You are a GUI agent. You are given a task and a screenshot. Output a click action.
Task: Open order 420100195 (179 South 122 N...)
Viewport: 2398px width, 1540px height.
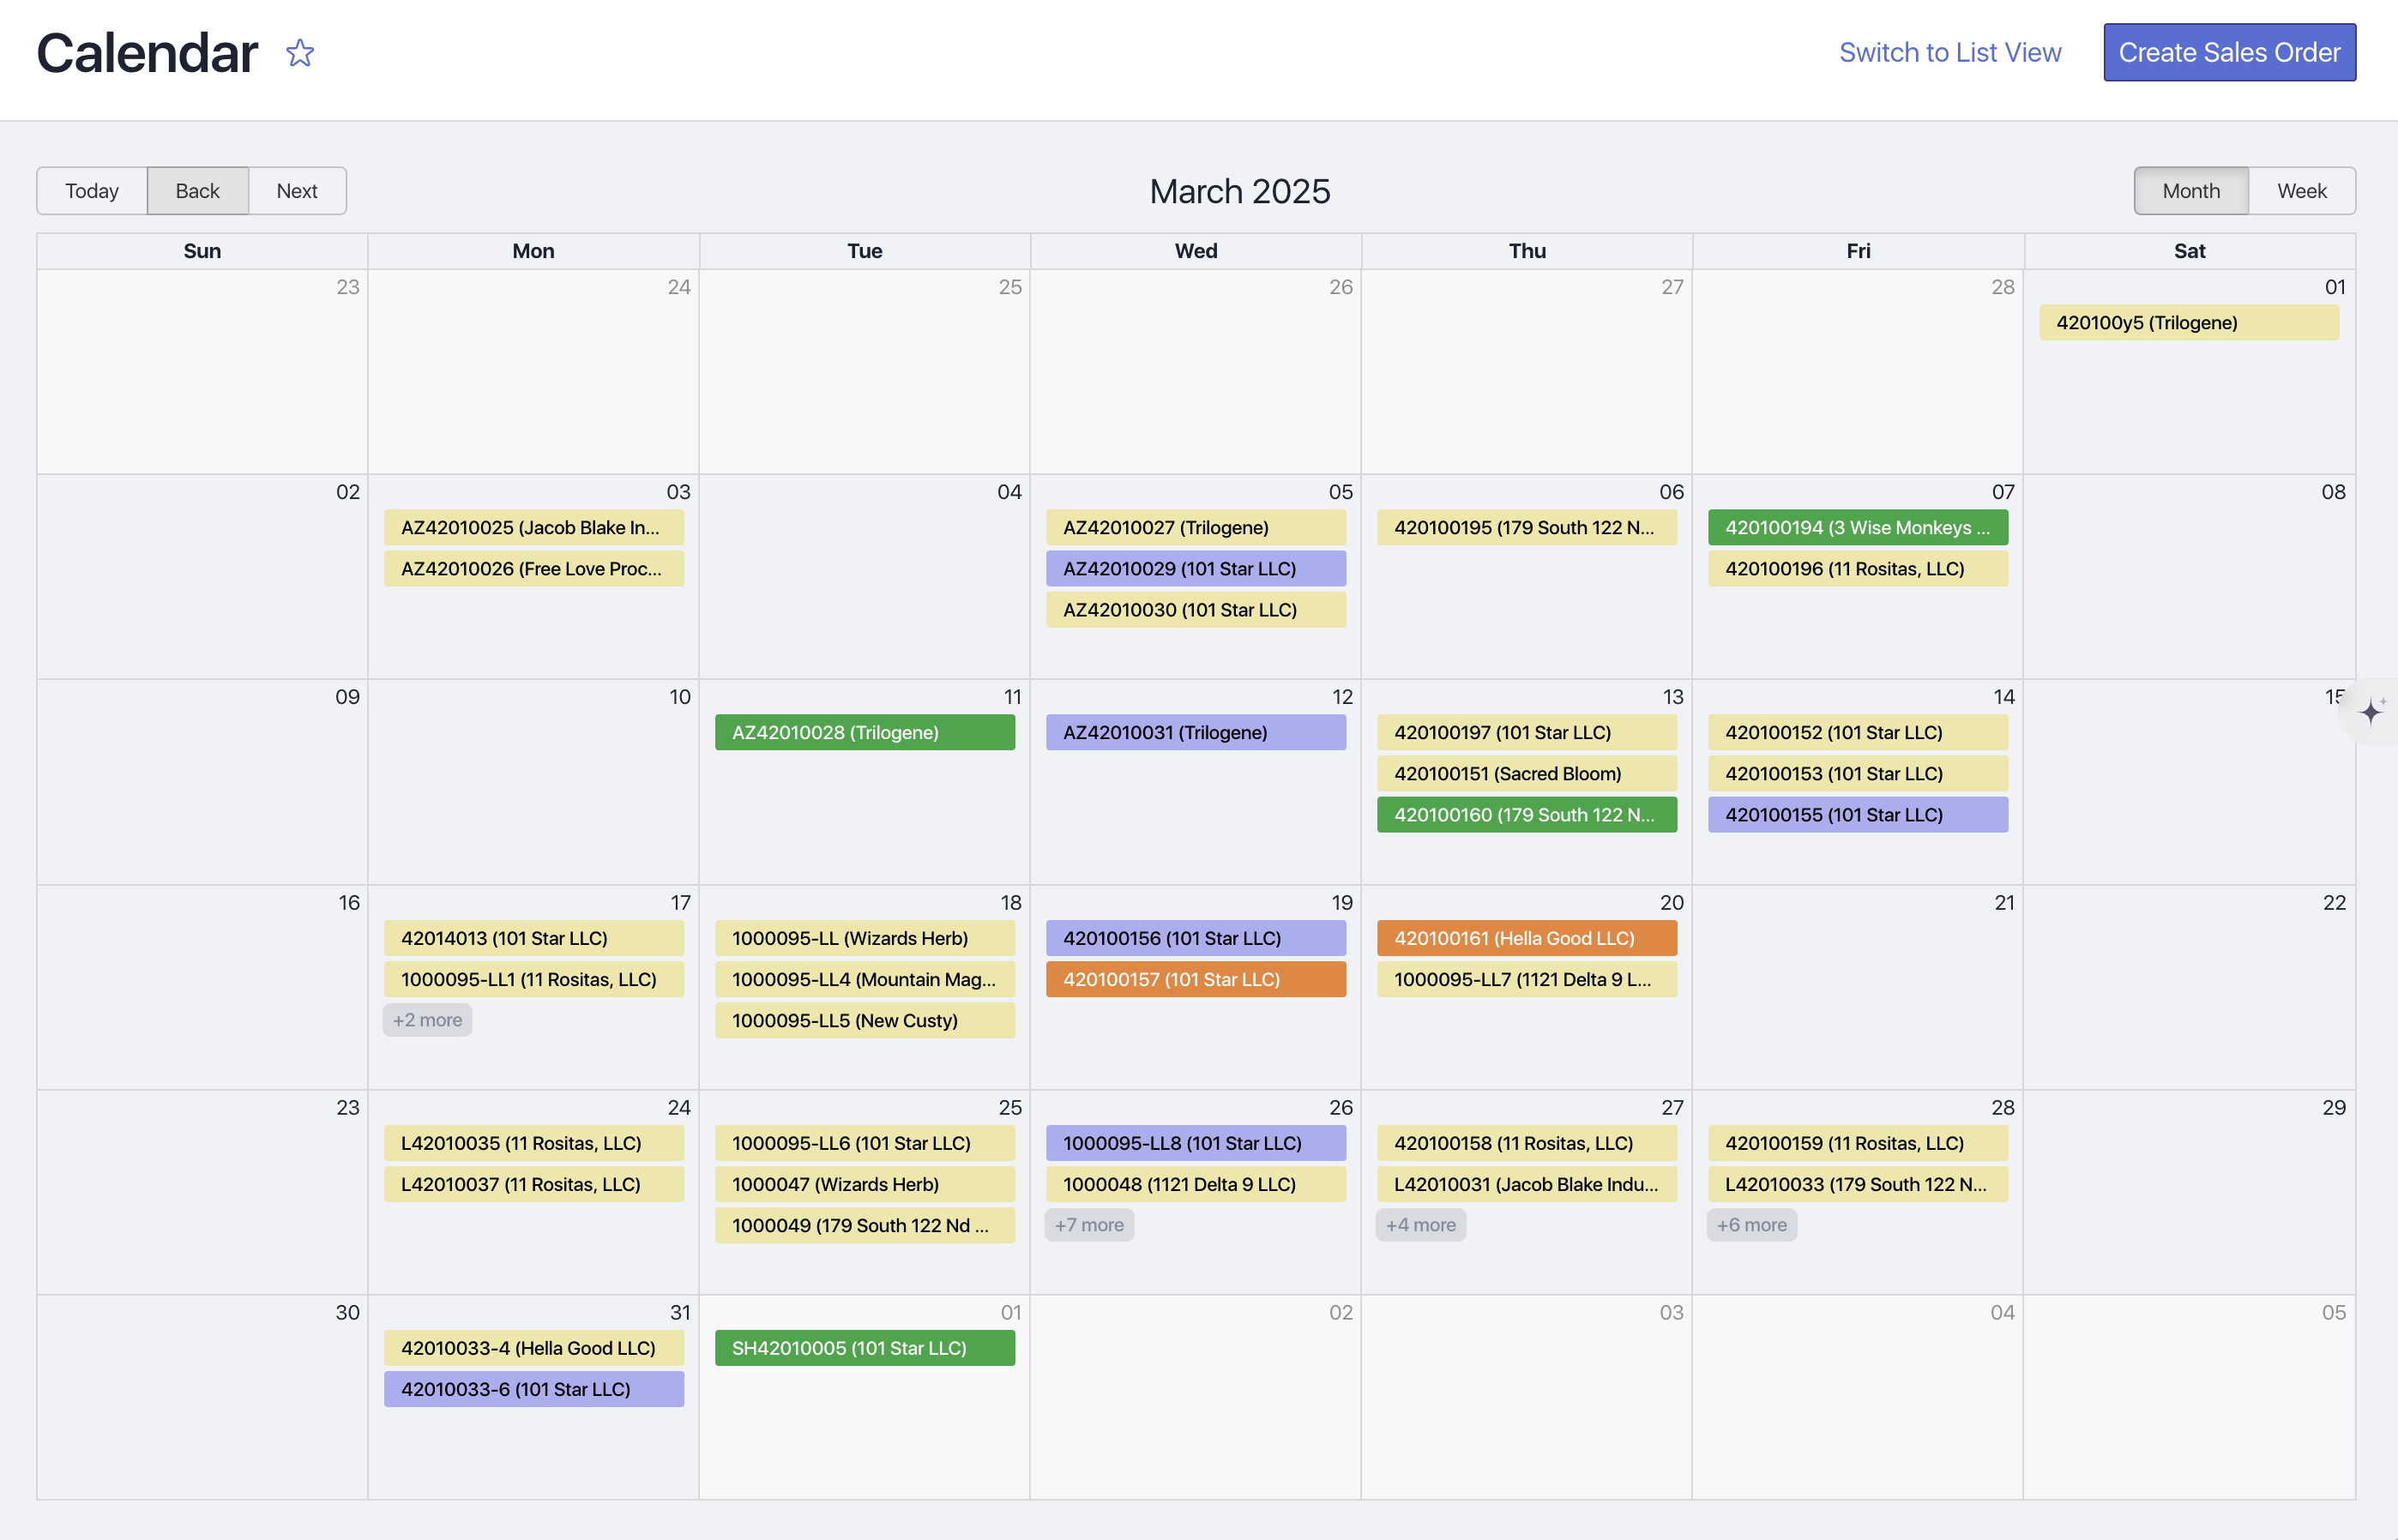click(1527, 528)
